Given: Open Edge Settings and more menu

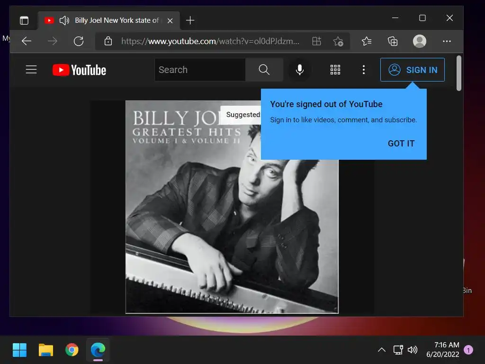Looking at the screenshot, I should pos(447,41).
